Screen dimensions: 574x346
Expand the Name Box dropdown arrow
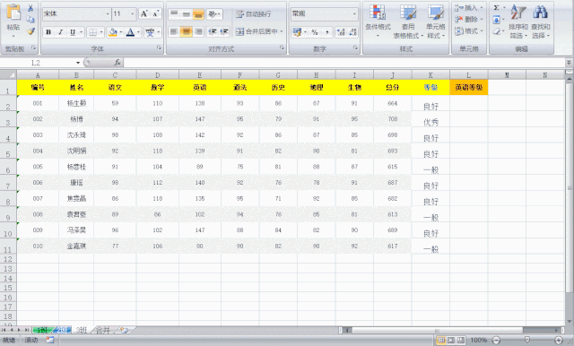78,63
